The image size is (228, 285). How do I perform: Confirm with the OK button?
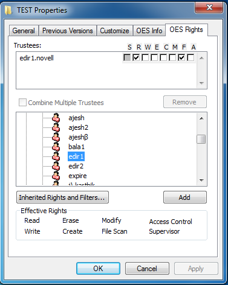click(x=98, y=269)
